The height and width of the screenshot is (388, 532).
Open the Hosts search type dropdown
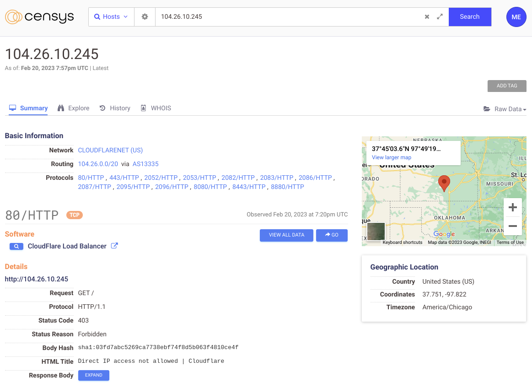111,17
